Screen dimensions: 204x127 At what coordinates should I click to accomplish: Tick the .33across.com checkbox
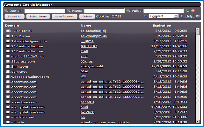(x=8, y=61)
